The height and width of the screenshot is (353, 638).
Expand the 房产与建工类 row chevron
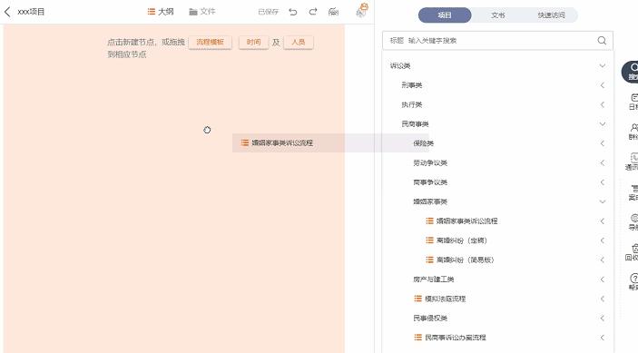pos(603,279)
